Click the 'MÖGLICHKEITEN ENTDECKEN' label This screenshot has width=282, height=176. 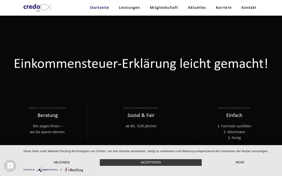click(48, 108)
